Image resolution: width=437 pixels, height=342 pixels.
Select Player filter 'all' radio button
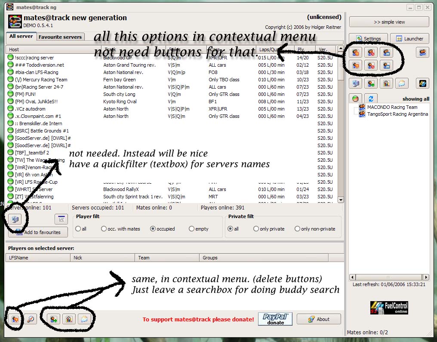[x=78, y=228]
